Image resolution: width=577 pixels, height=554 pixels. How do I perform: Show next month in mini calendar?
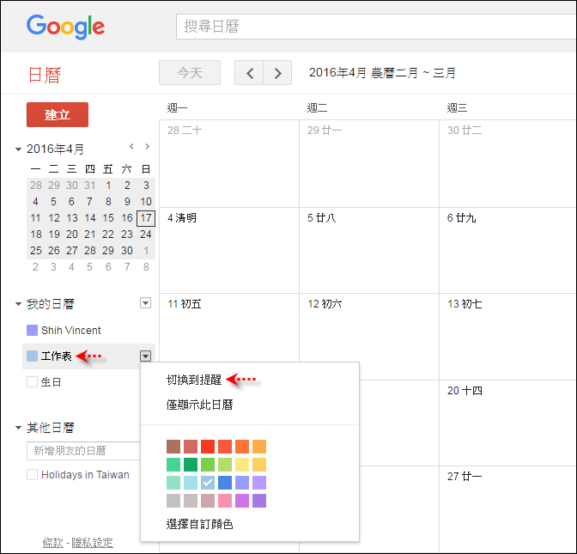[147, 147]
